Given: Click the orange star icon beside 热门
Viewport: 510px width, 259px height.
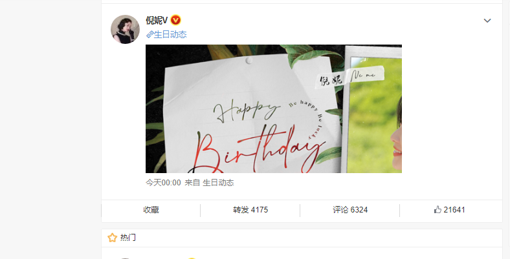Looking at the screenshot, I should [x=112, y=238].
